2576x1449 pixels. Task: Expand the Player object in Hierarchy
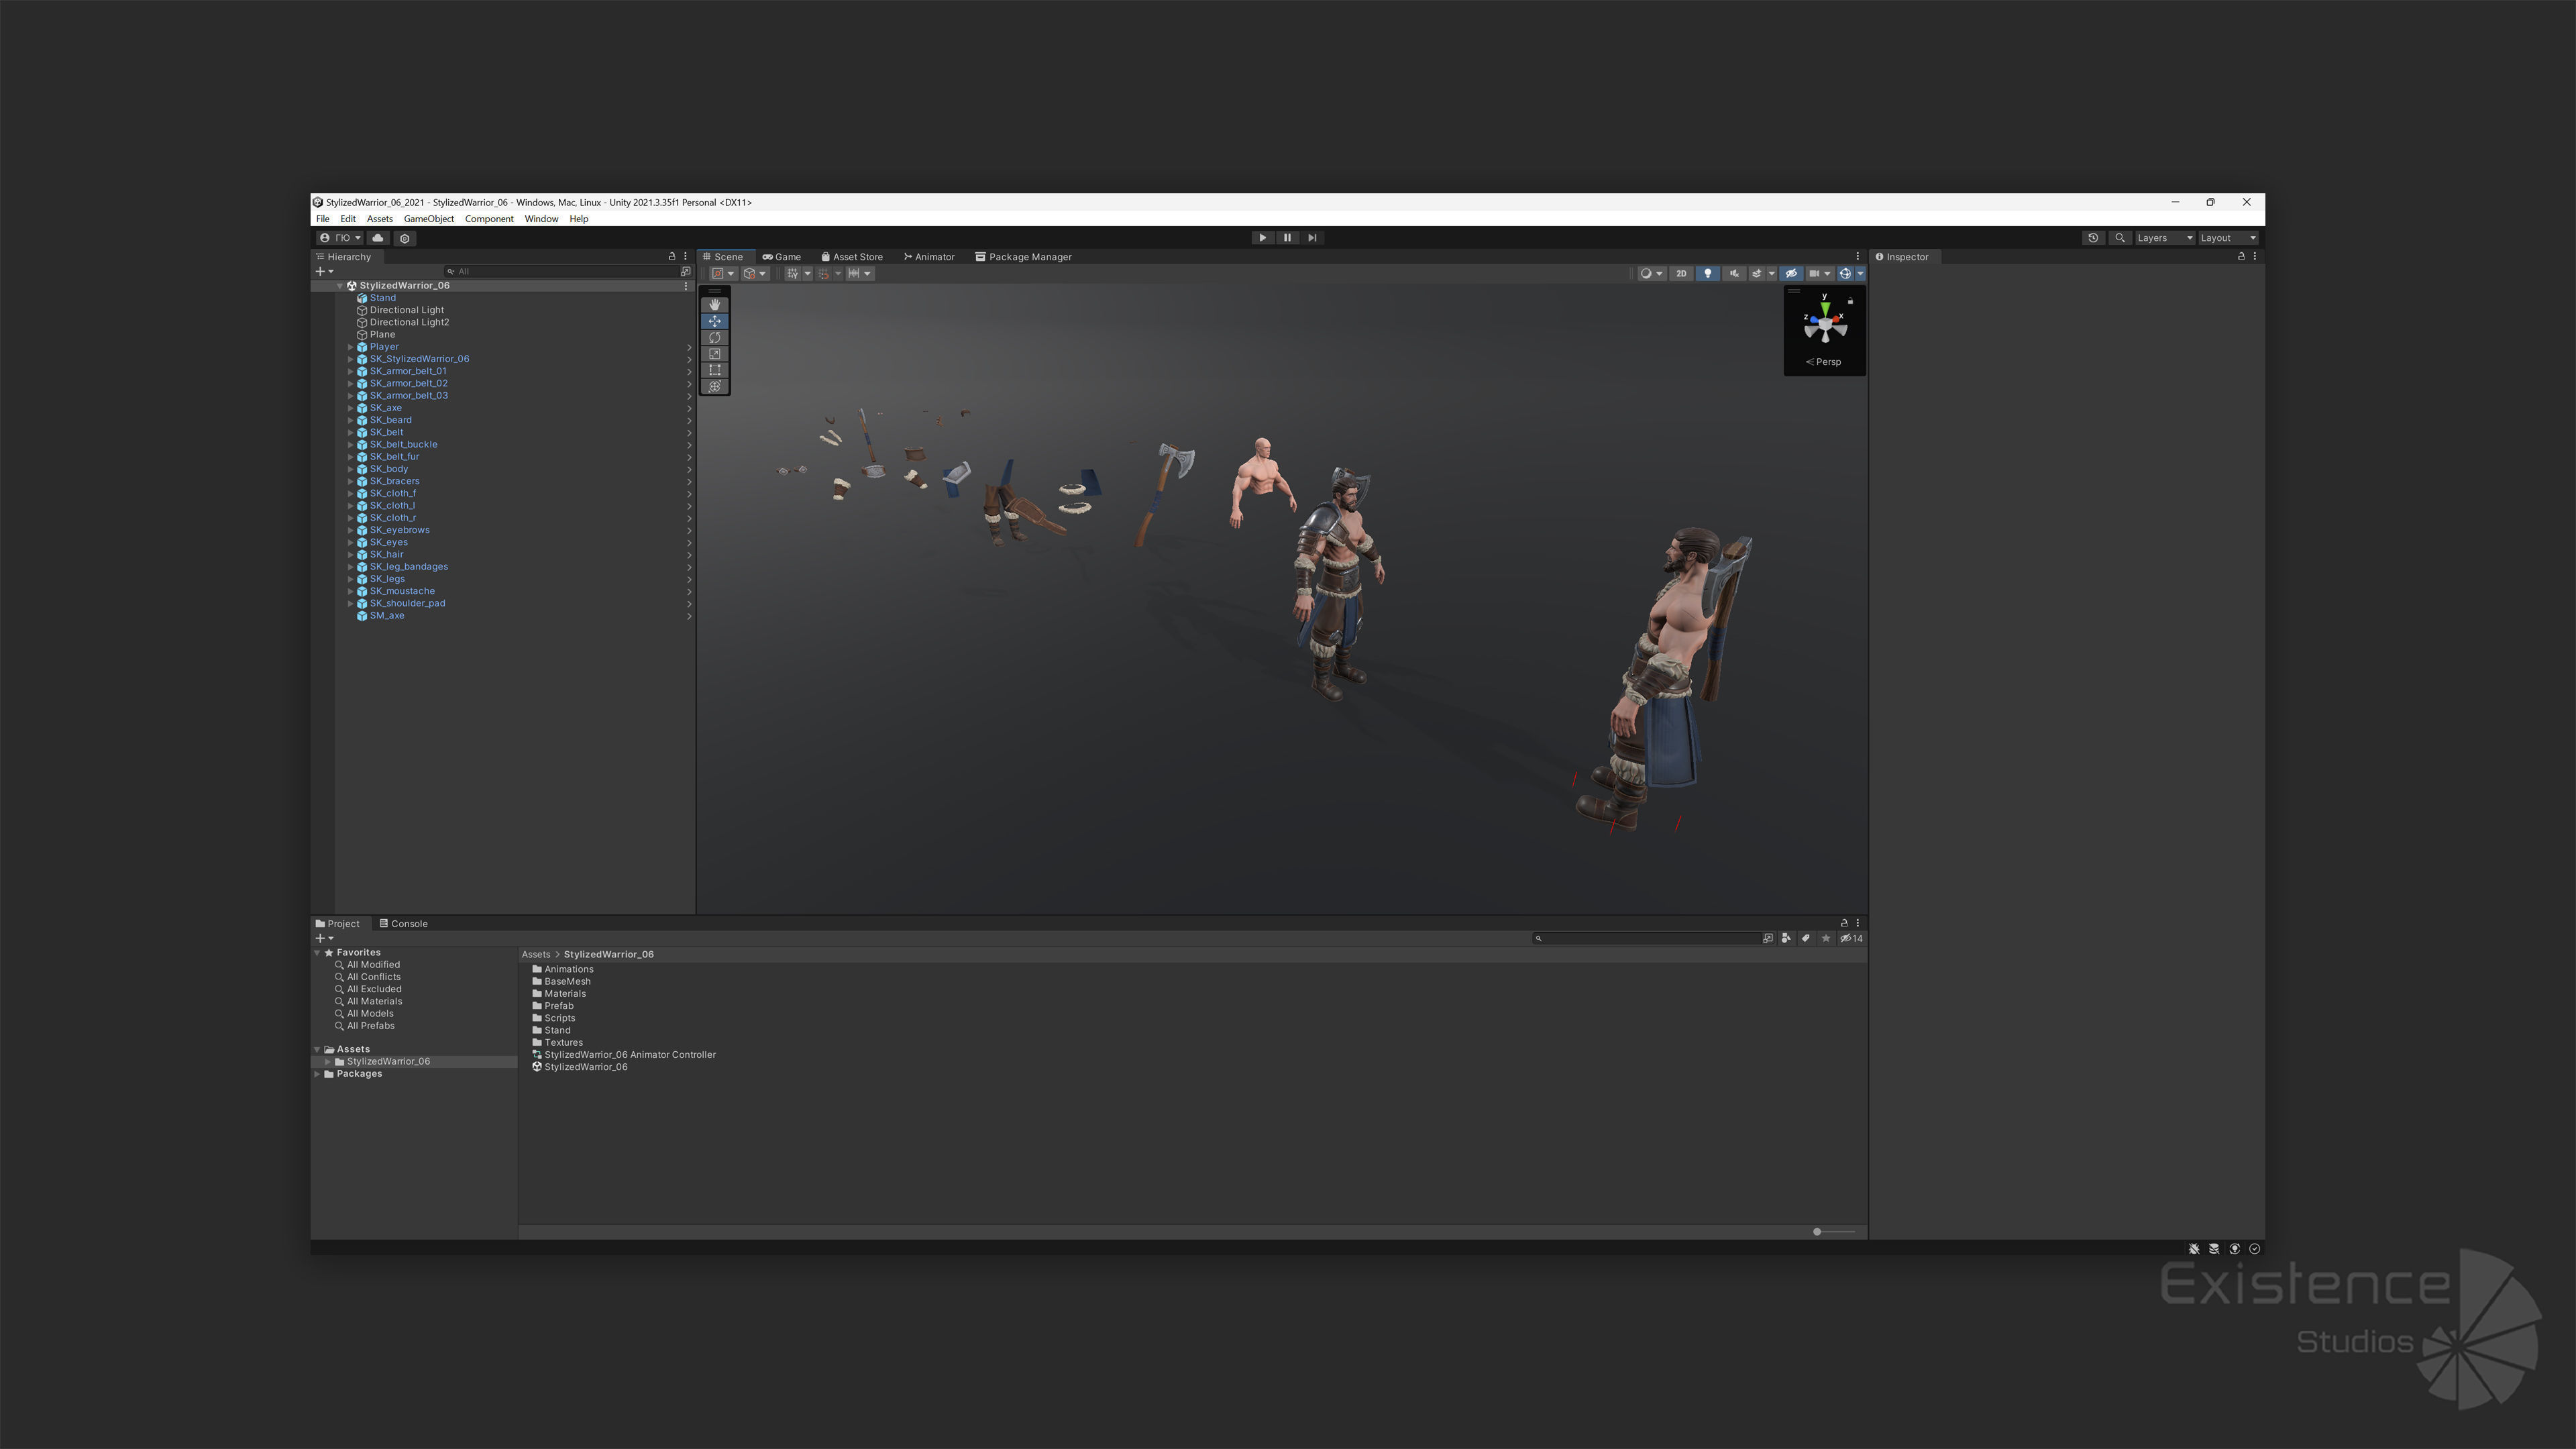(350, 347)
